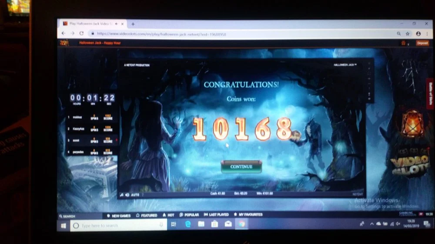The image size is (435, 244).
Task: Close the Halloween Jack browser tab
Action: pos(122,24)
